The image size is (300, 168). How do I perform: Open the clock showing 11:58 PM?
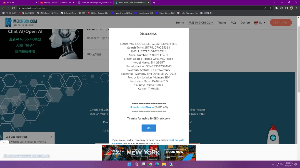coord(289,164)
